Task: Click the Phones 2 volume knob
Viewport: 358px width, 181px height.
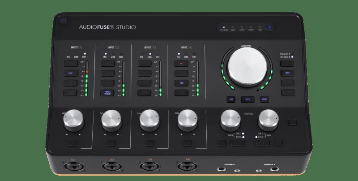Action: click(268, 120)
